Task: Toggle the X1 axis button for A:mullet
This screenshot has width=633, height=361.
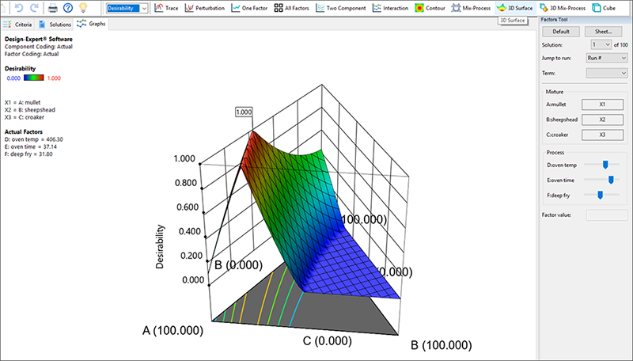Action: pyautogui.click(x=601, y=104)
